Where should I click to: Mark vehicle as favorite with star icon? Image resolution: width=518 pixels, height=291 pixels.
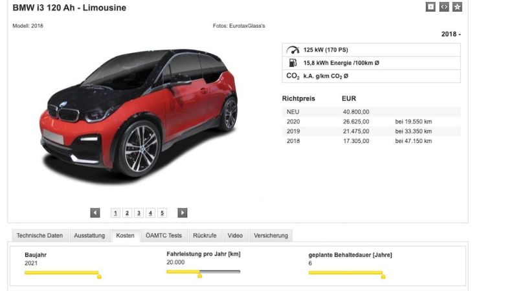point(457,6)
